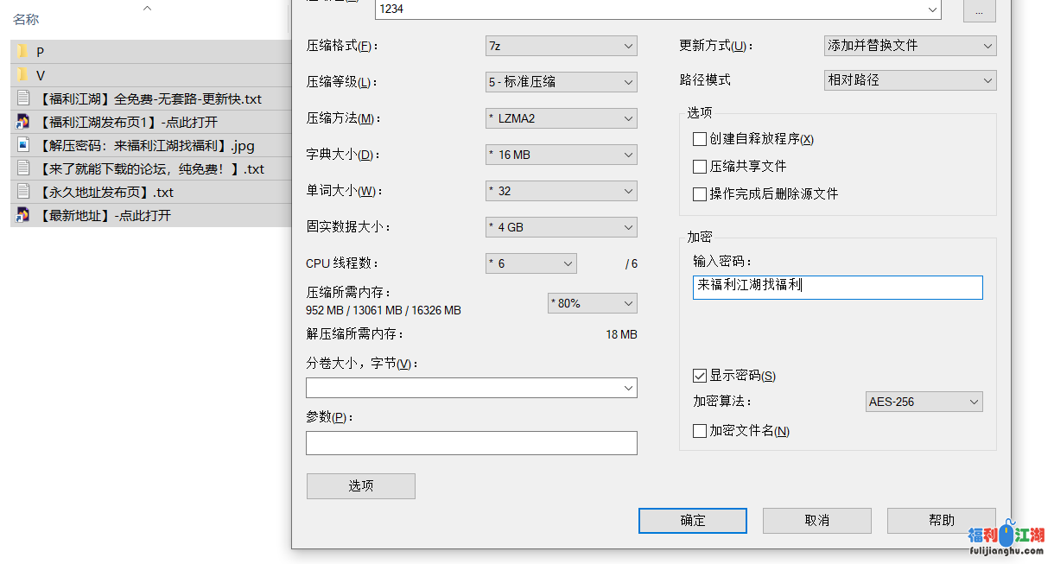
Task: Select the 【解压密码】jpg image icon
Action: [21, 145]
